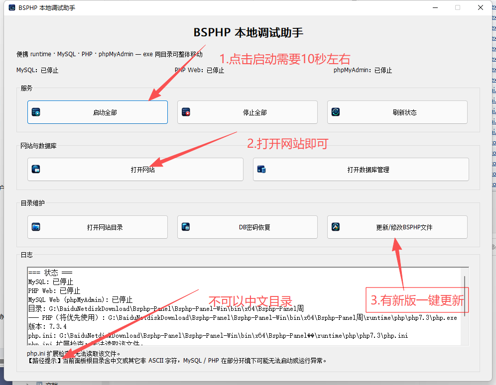Click the BSPHP app icon in title bar

(12, 7)
